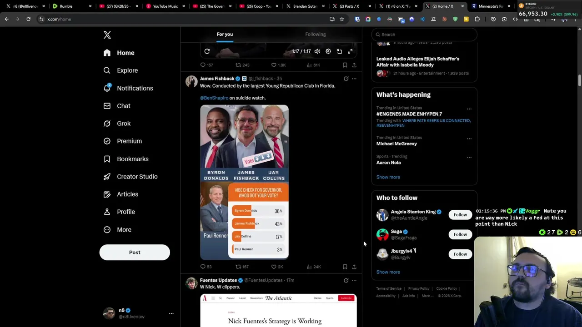Viewport: 582px width, 327px height.
Task: Toggle picture-in-picture on the video
Action: coord(339,51)
